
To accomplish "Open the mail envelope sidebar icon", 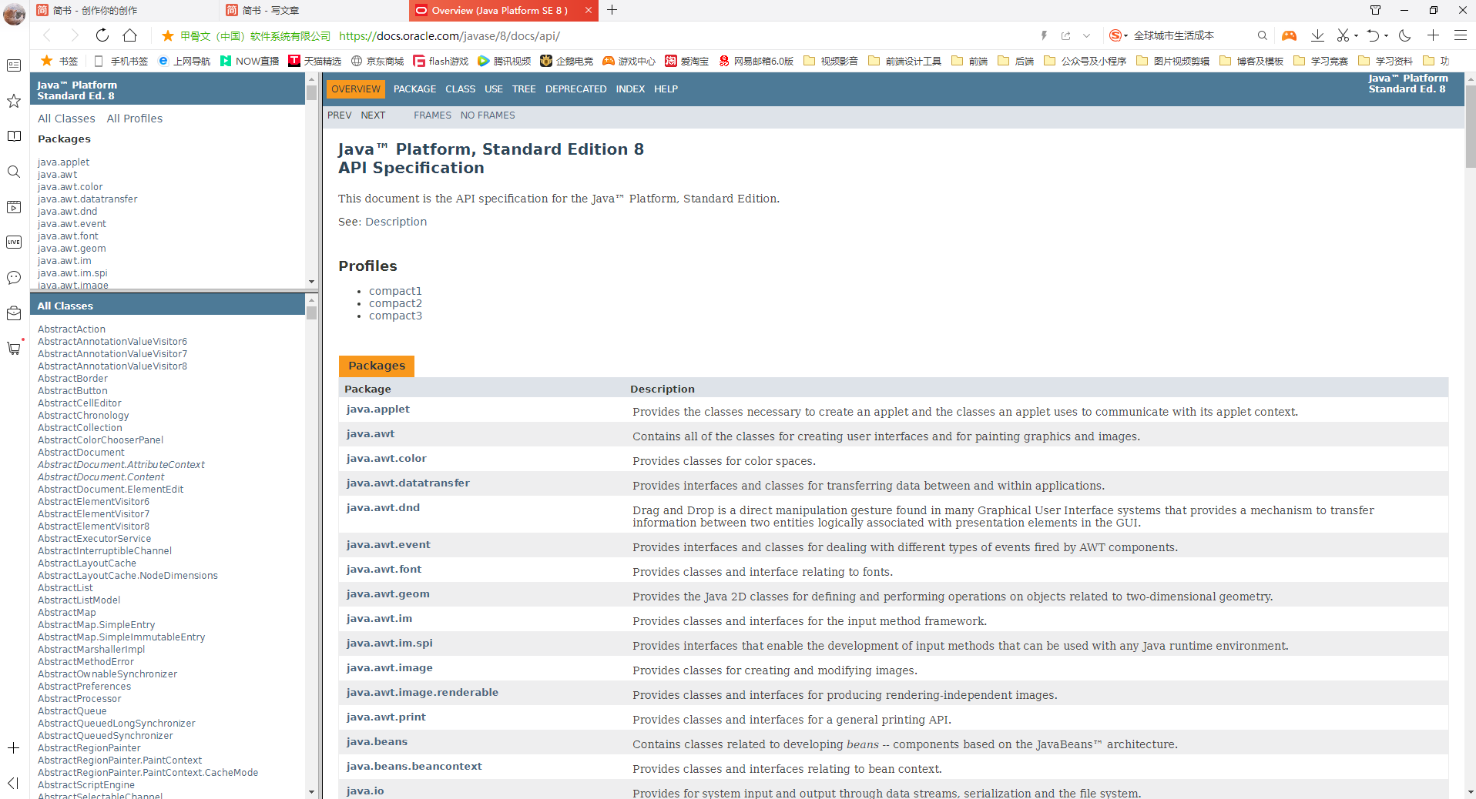I will 14,313.
